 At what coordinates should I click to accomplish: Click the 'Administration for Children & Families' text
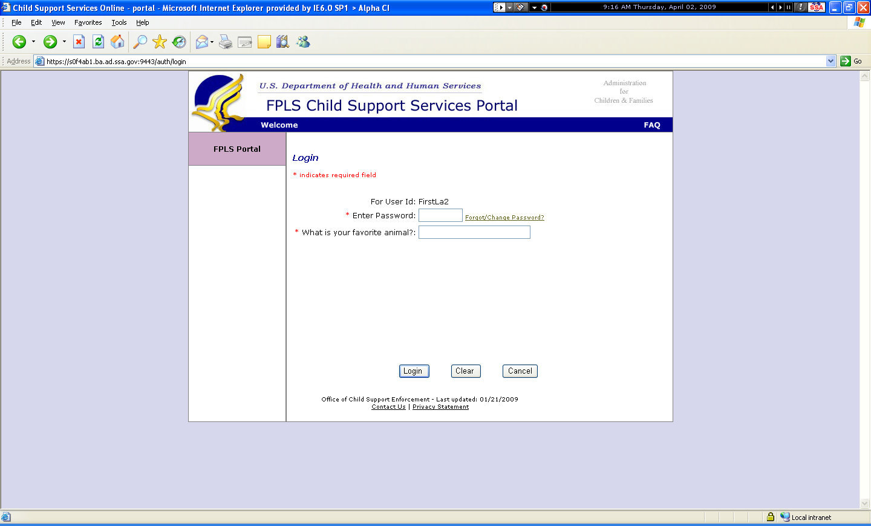[x=624, y=92]
